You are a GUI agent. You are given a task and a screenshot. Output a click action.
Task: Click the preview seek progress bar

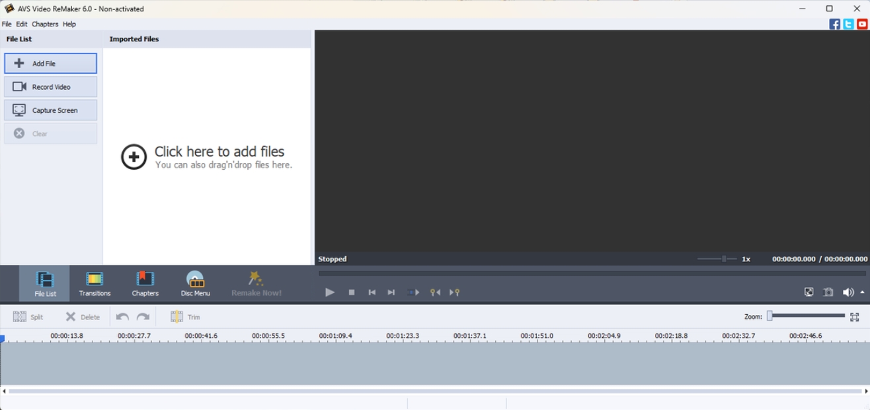click(x=592, y=273)
